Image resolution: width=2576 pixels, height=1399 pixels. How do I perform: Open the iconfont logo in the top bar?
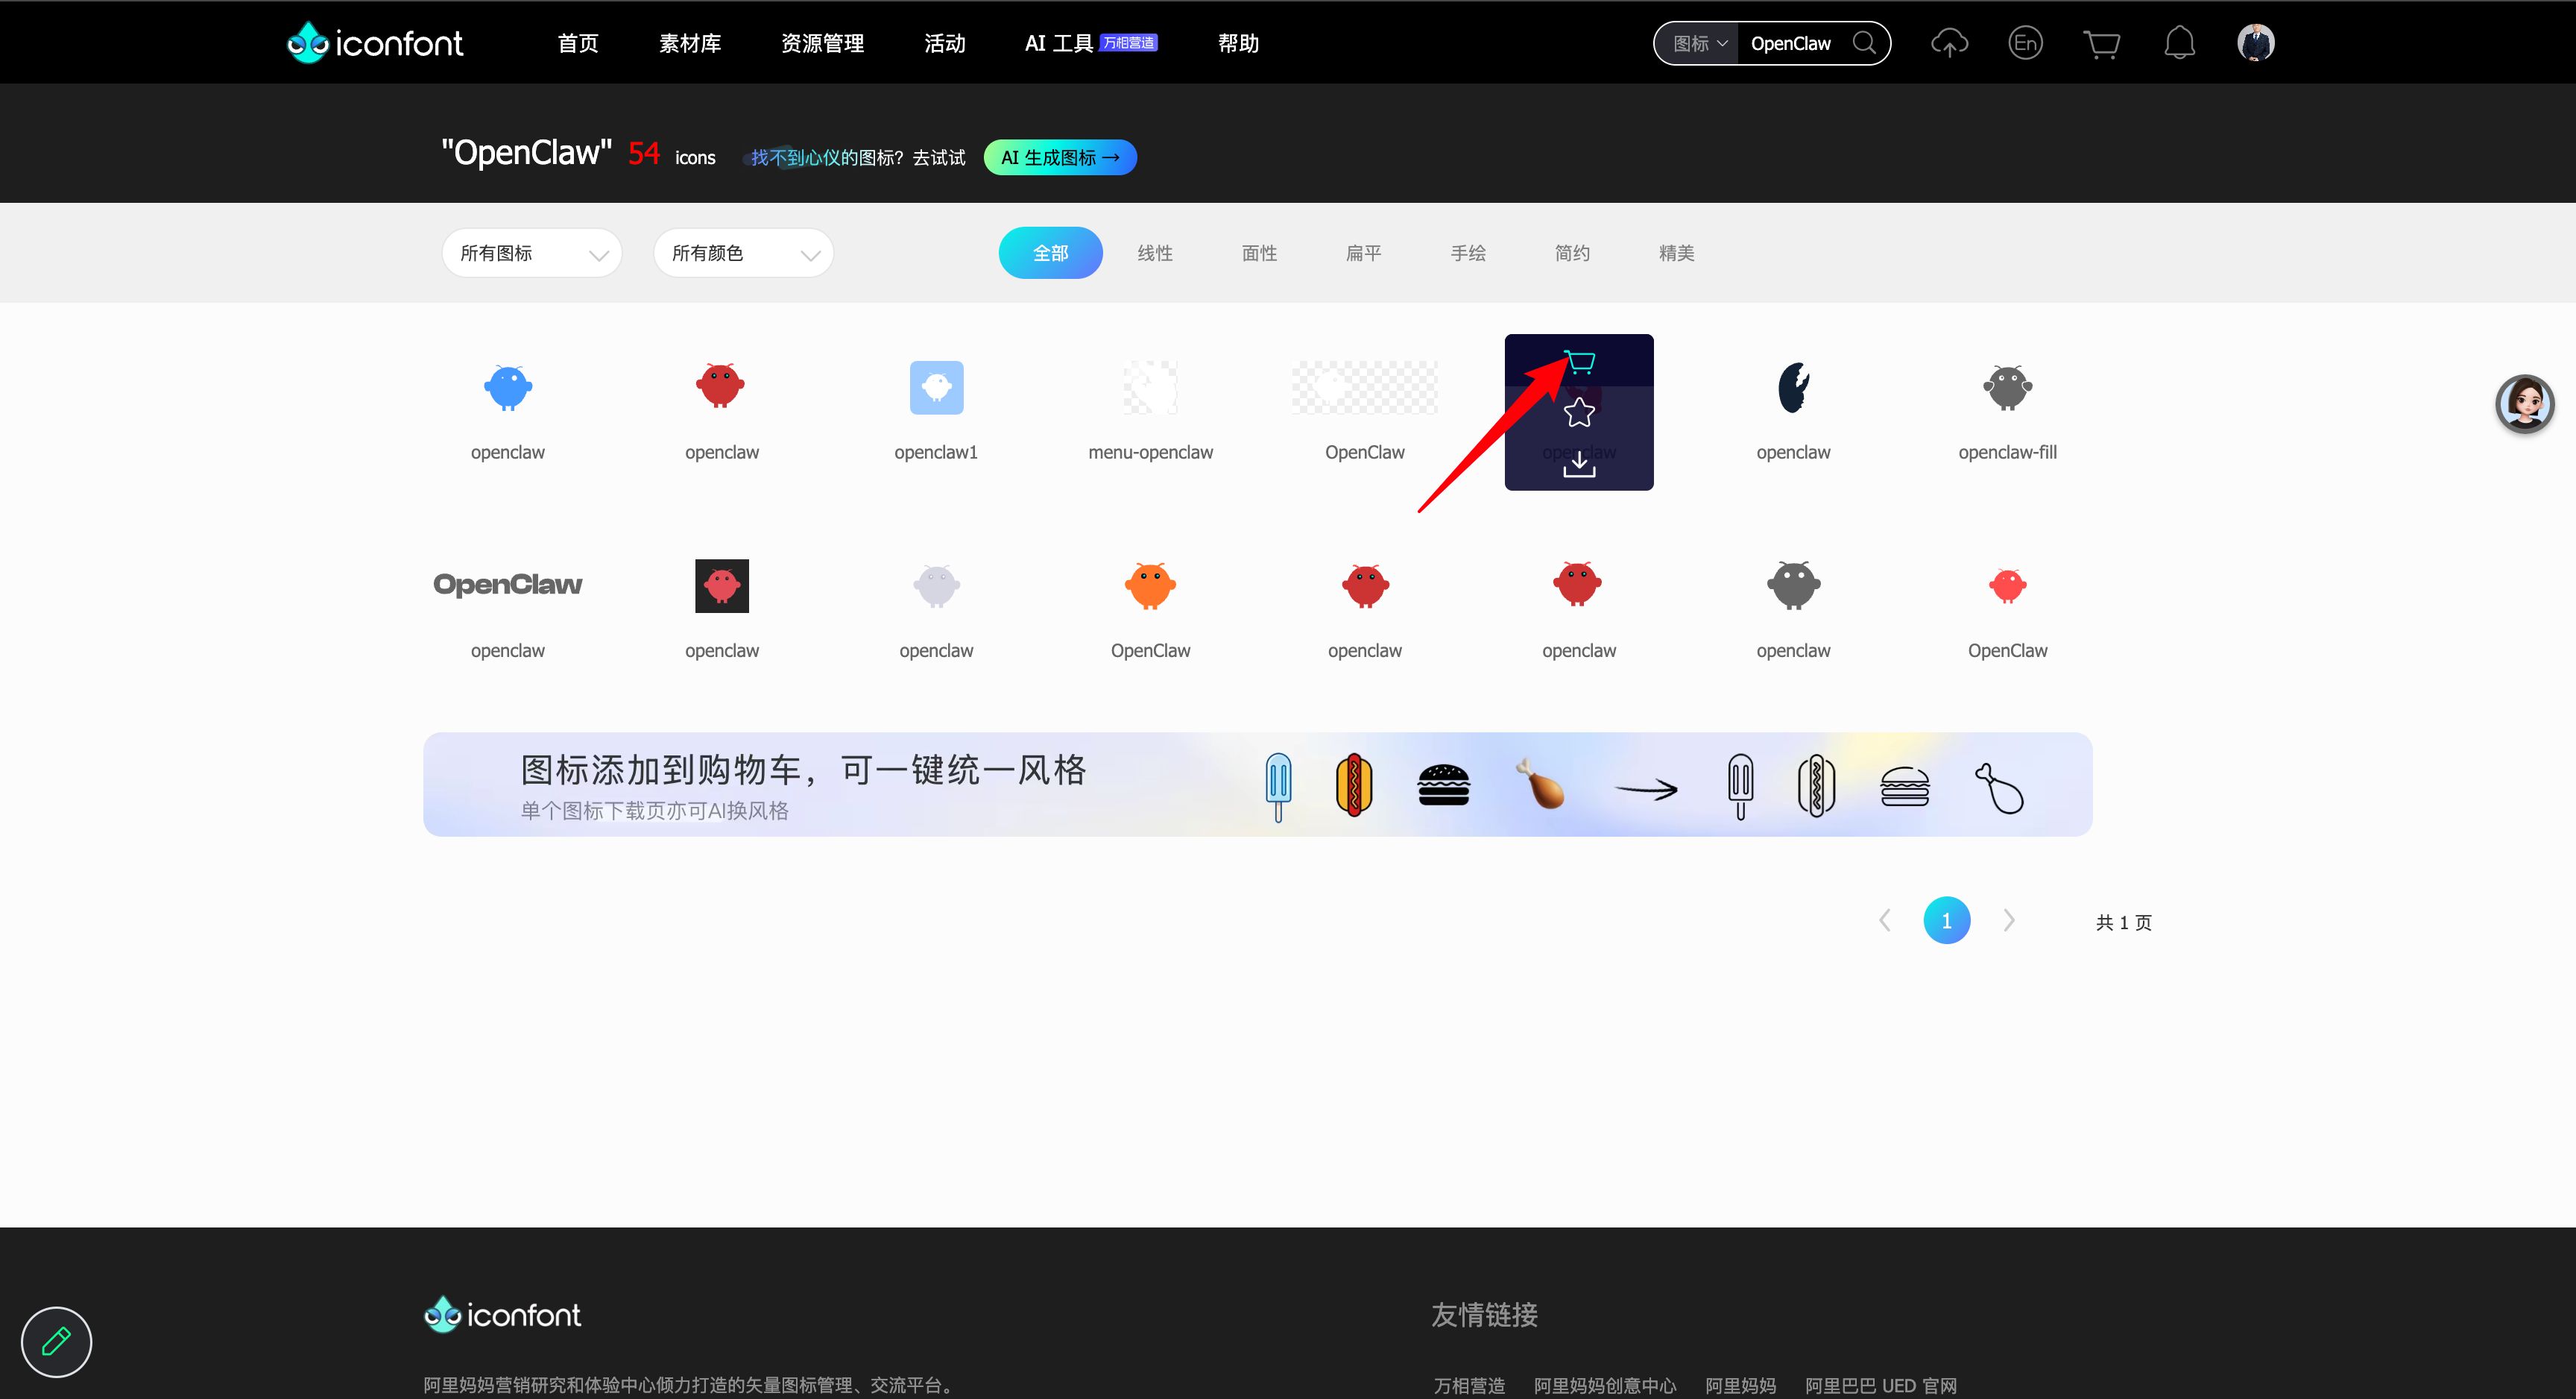(x=375, y=43)
